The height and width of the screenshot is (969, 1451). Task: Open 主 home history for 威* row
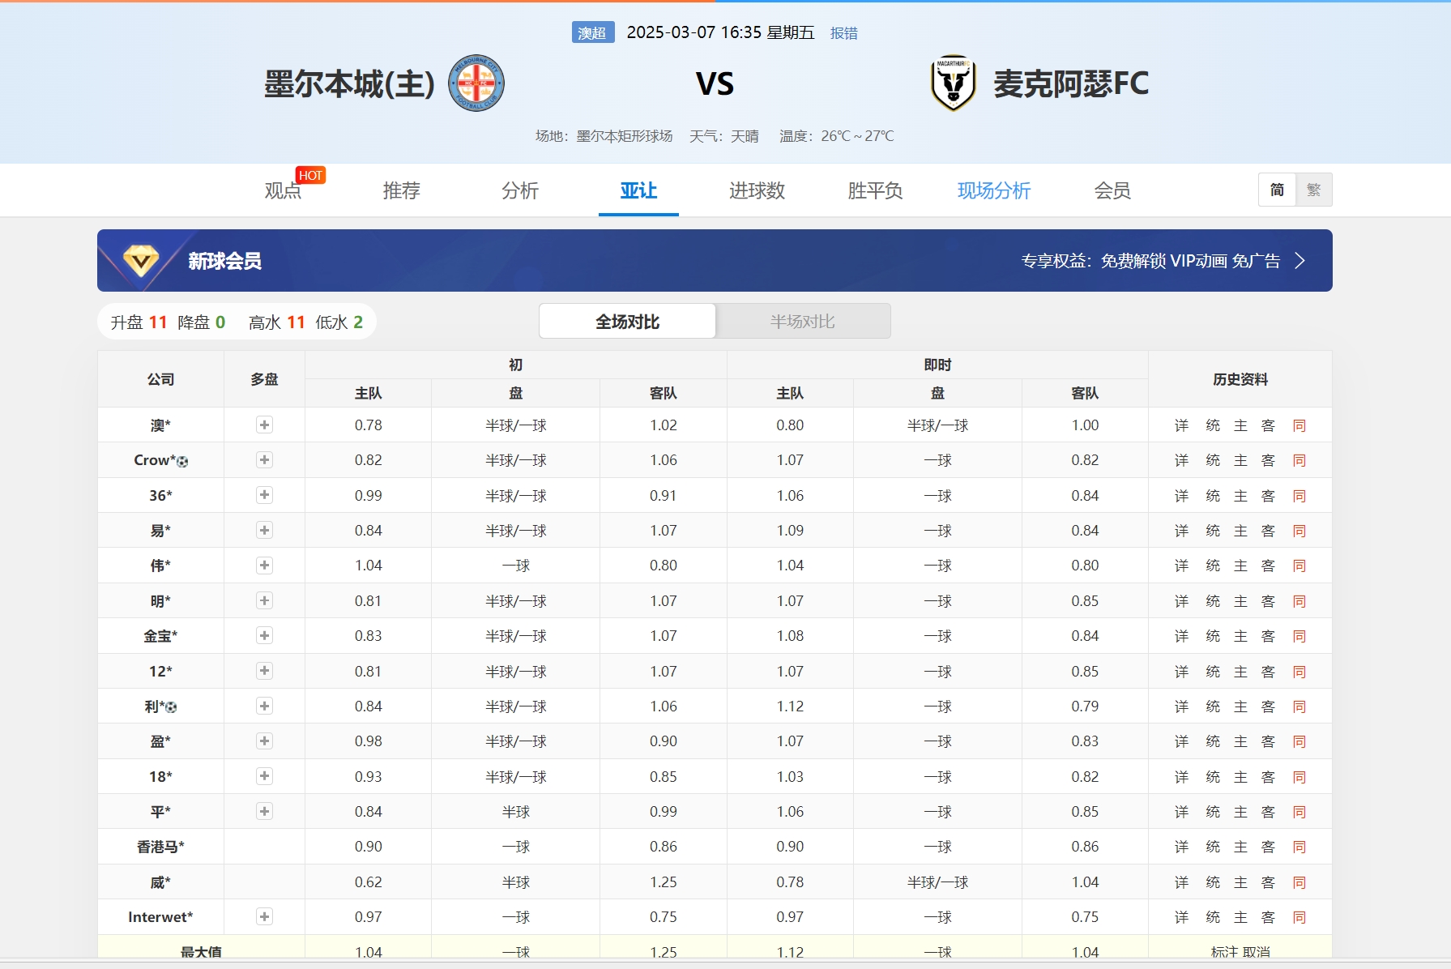(x=1240, y=882)
